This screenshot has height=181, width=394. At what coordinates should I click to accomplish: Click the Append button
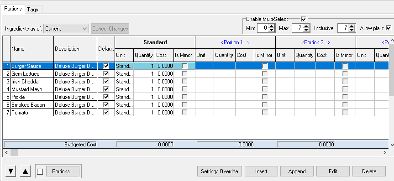(297, 171)
